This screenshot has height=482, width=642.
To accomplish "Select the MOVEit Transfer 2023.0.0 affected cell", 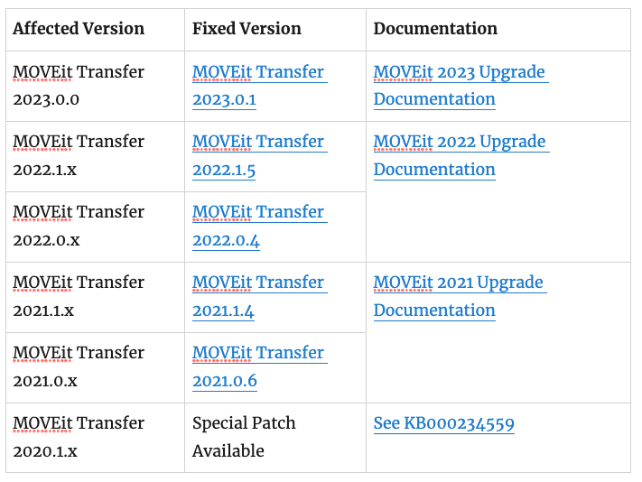I will pyautogui.click(x=79, y=86).
